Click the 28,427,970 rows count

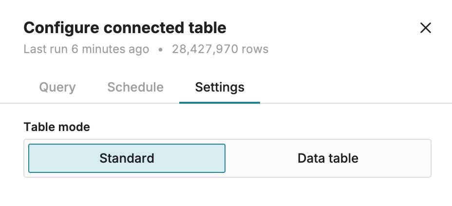(220, 49)
